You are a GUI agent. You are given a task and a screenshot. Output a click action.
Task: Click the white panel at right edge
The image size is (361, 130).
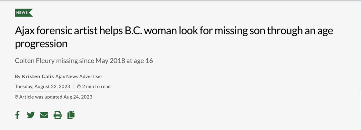point(360,102)
